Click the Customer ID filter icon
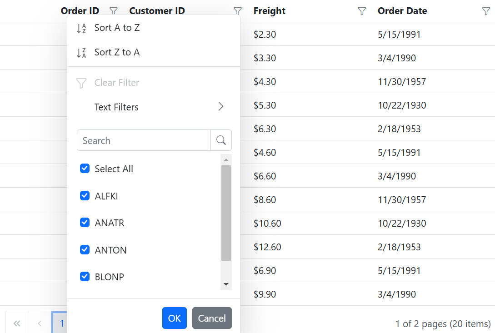Image resolution: width=495 pixels, height=333 pixels. point(237,11)
